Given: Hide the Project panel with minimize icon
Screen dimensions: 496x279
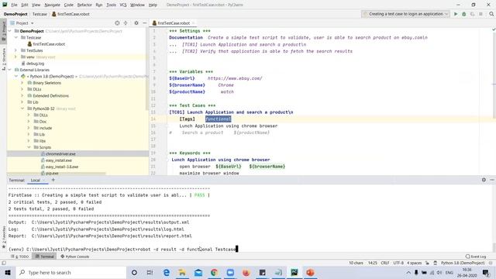Looking at the screenshot, I should coord(144,23).
